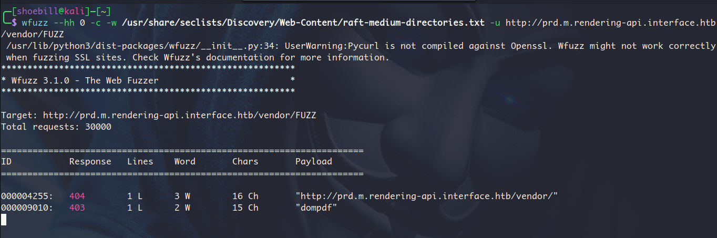Click the 403 response code
The height and width of the screenshot is (238, 717).
click(77, 208)
